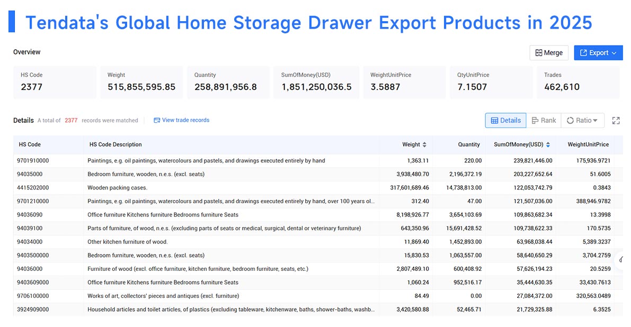Click sum of money value 21,729,325.88

[x=535, y=310]
